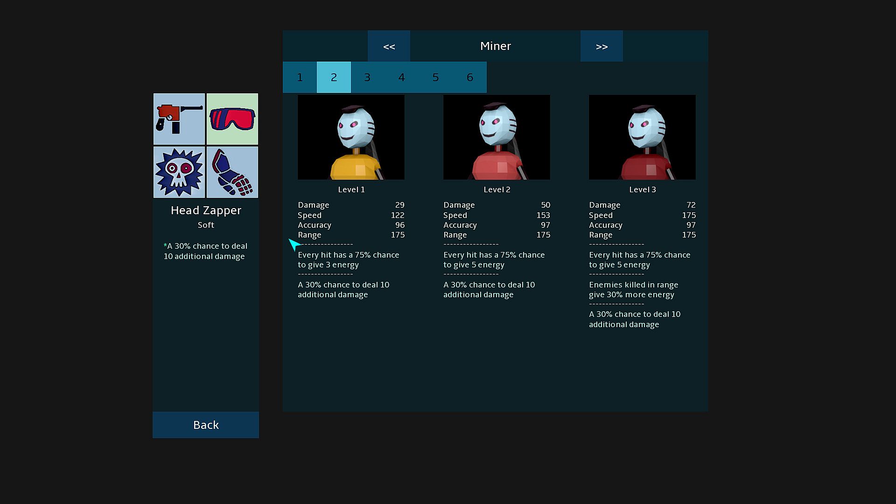Click the Level 3 miner portrait
Image resolution: width=896 pixels, height=504 pixels.
[642, 137]
